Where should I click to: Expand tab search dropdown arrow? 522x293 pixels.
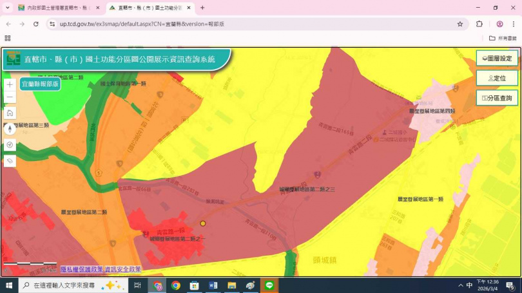click(8, 8)
